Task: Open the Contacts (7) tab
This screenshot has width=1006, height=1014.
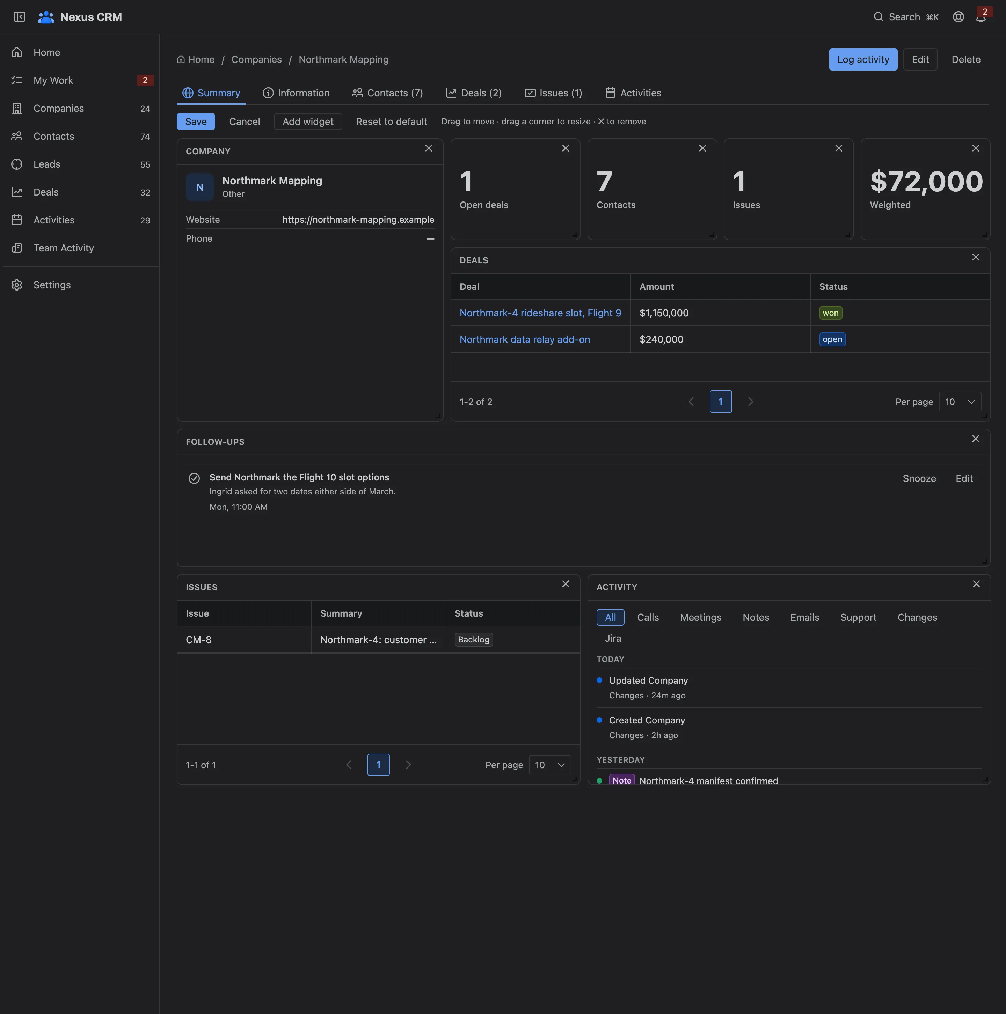Action: (387, 93)
